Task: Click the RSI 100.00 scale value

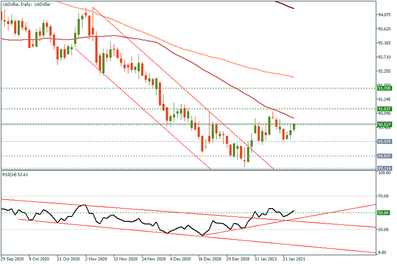Action: [x=384, y=173]
